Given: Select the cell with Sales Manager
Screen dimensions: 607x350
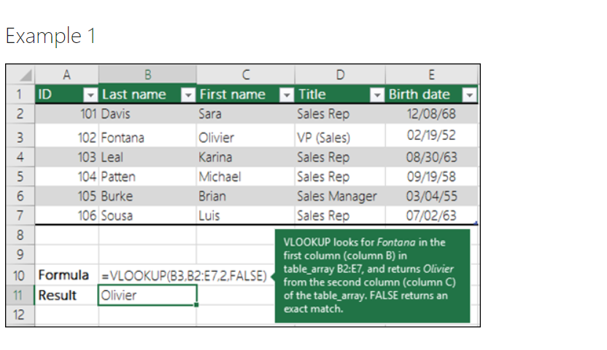Looking at the screenshot, I should click(339, 196).
